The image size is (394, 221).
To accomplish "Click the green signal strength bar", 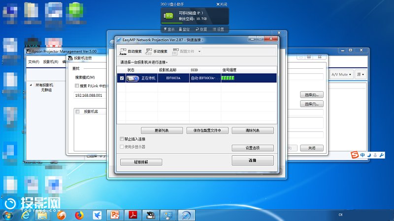I will 228,78.
